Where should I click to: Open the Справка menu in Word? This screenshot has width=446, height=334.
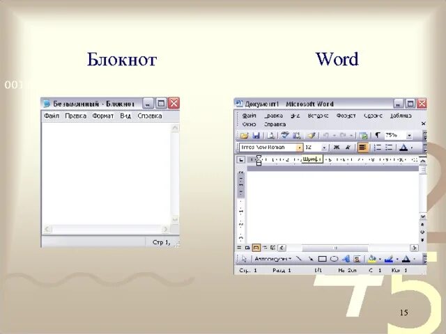tap(275, 125)
